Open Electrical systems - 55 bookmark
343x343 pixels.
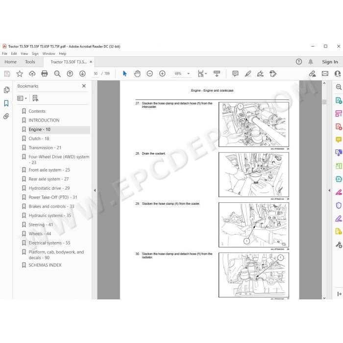[x=49, y=243]
